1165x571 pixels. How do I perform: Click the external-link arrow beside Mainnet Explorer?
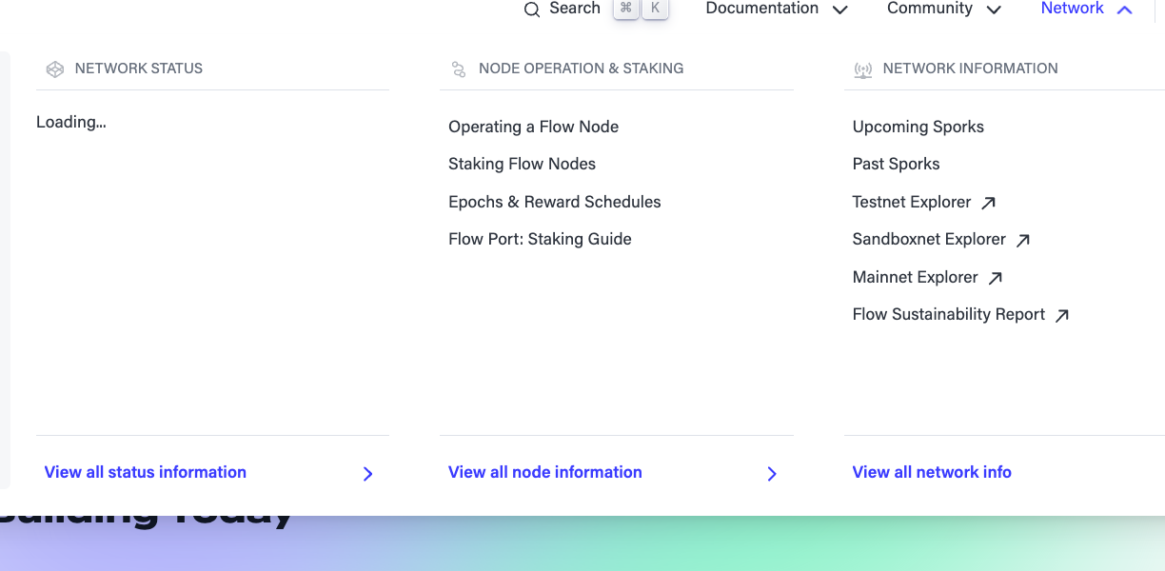click(995, 277)
